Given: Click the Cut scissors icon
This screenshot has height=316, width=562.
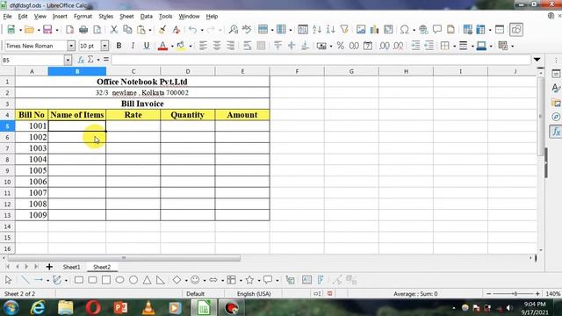Looking at the screenshot, I should [113, 29].
